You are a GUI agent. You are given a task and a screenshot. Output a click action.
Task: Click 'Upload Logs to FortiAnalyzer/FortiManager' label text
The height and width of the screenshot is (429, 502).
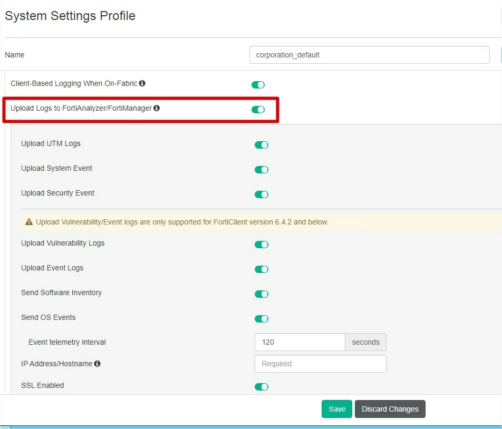[x=81, y=108]
